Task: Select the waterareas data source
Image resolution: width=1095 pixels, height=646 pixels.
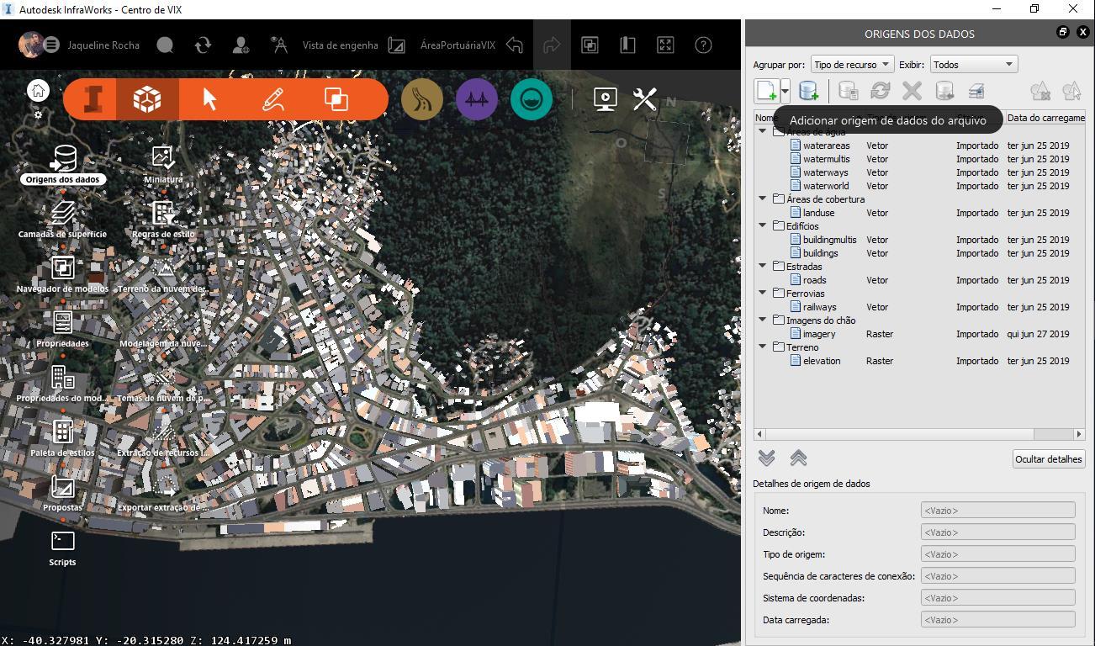Action: (x=826, y=146)
